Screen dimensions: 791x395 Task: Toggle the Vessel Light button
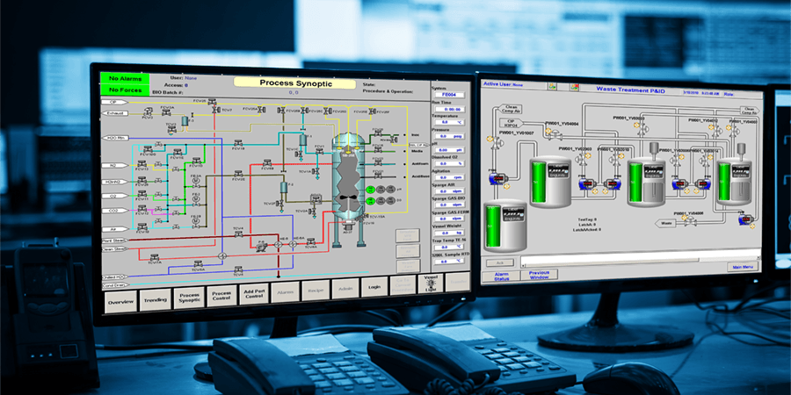431,284
